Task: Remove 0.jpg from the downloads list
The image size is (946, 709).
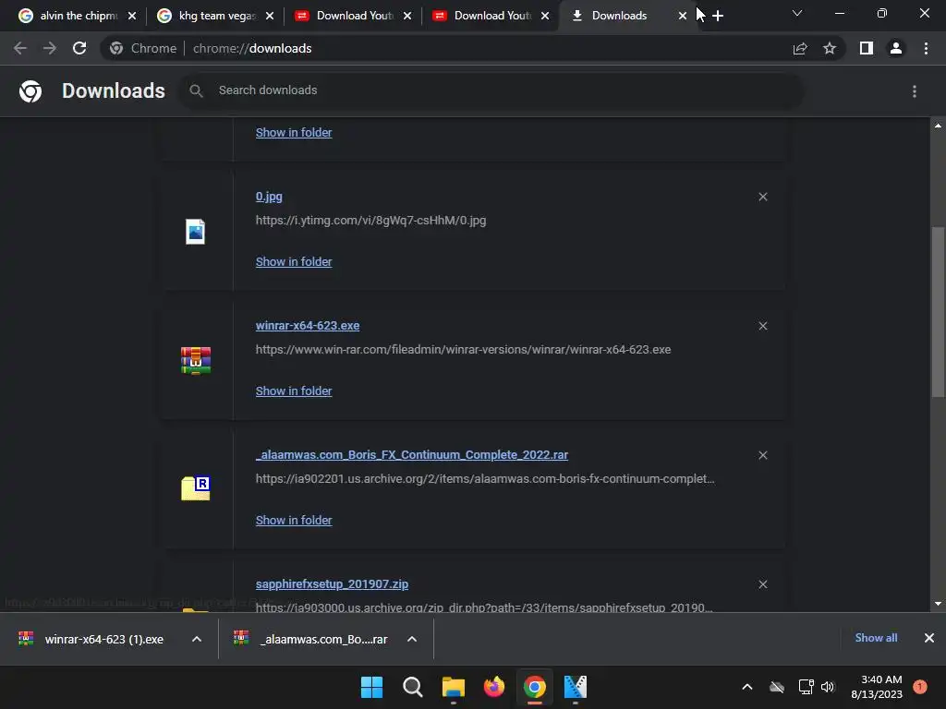Action: pyautogui.click(x=762, y=197)
